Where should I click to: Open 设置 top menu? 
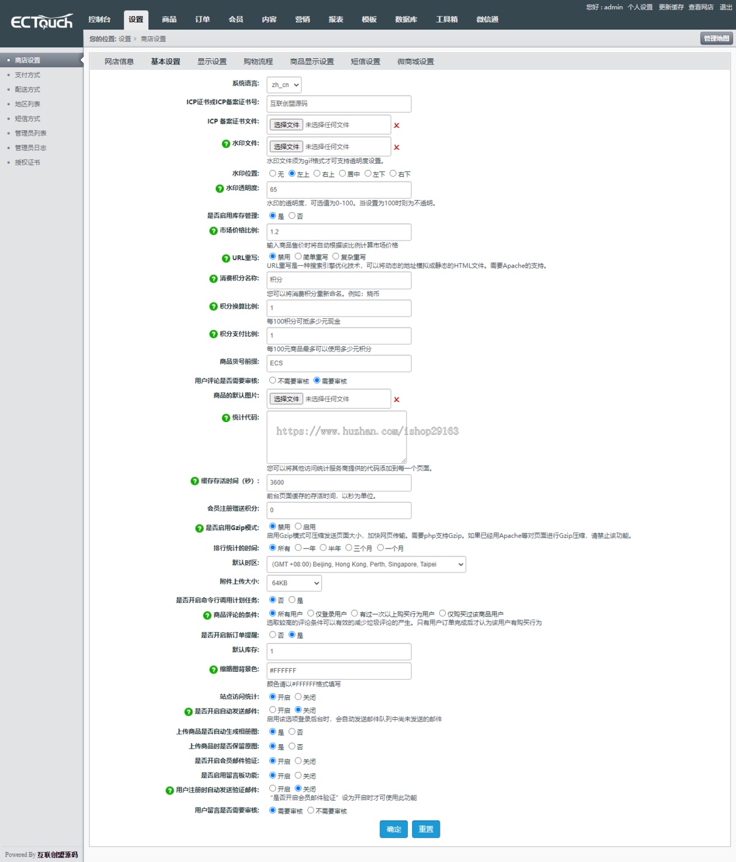click(x=136, y=20)
